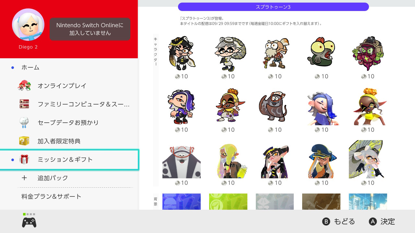Open the ホーム menu item
415x233 pixels.
(x=69, y=67)
